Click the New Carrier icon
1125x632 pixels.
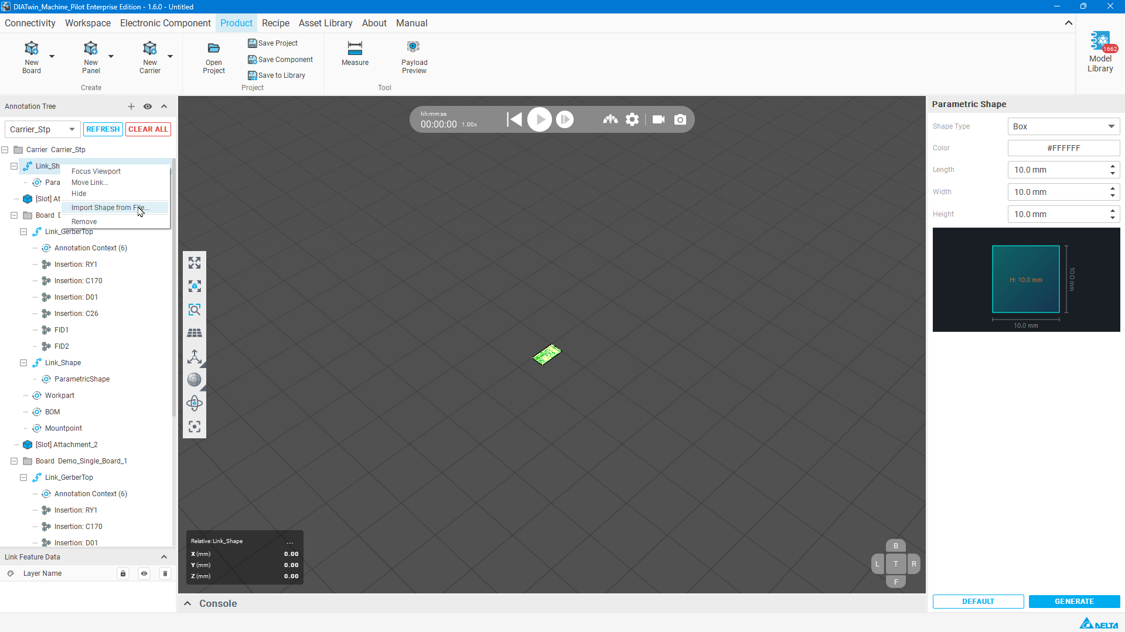point(150,48)
